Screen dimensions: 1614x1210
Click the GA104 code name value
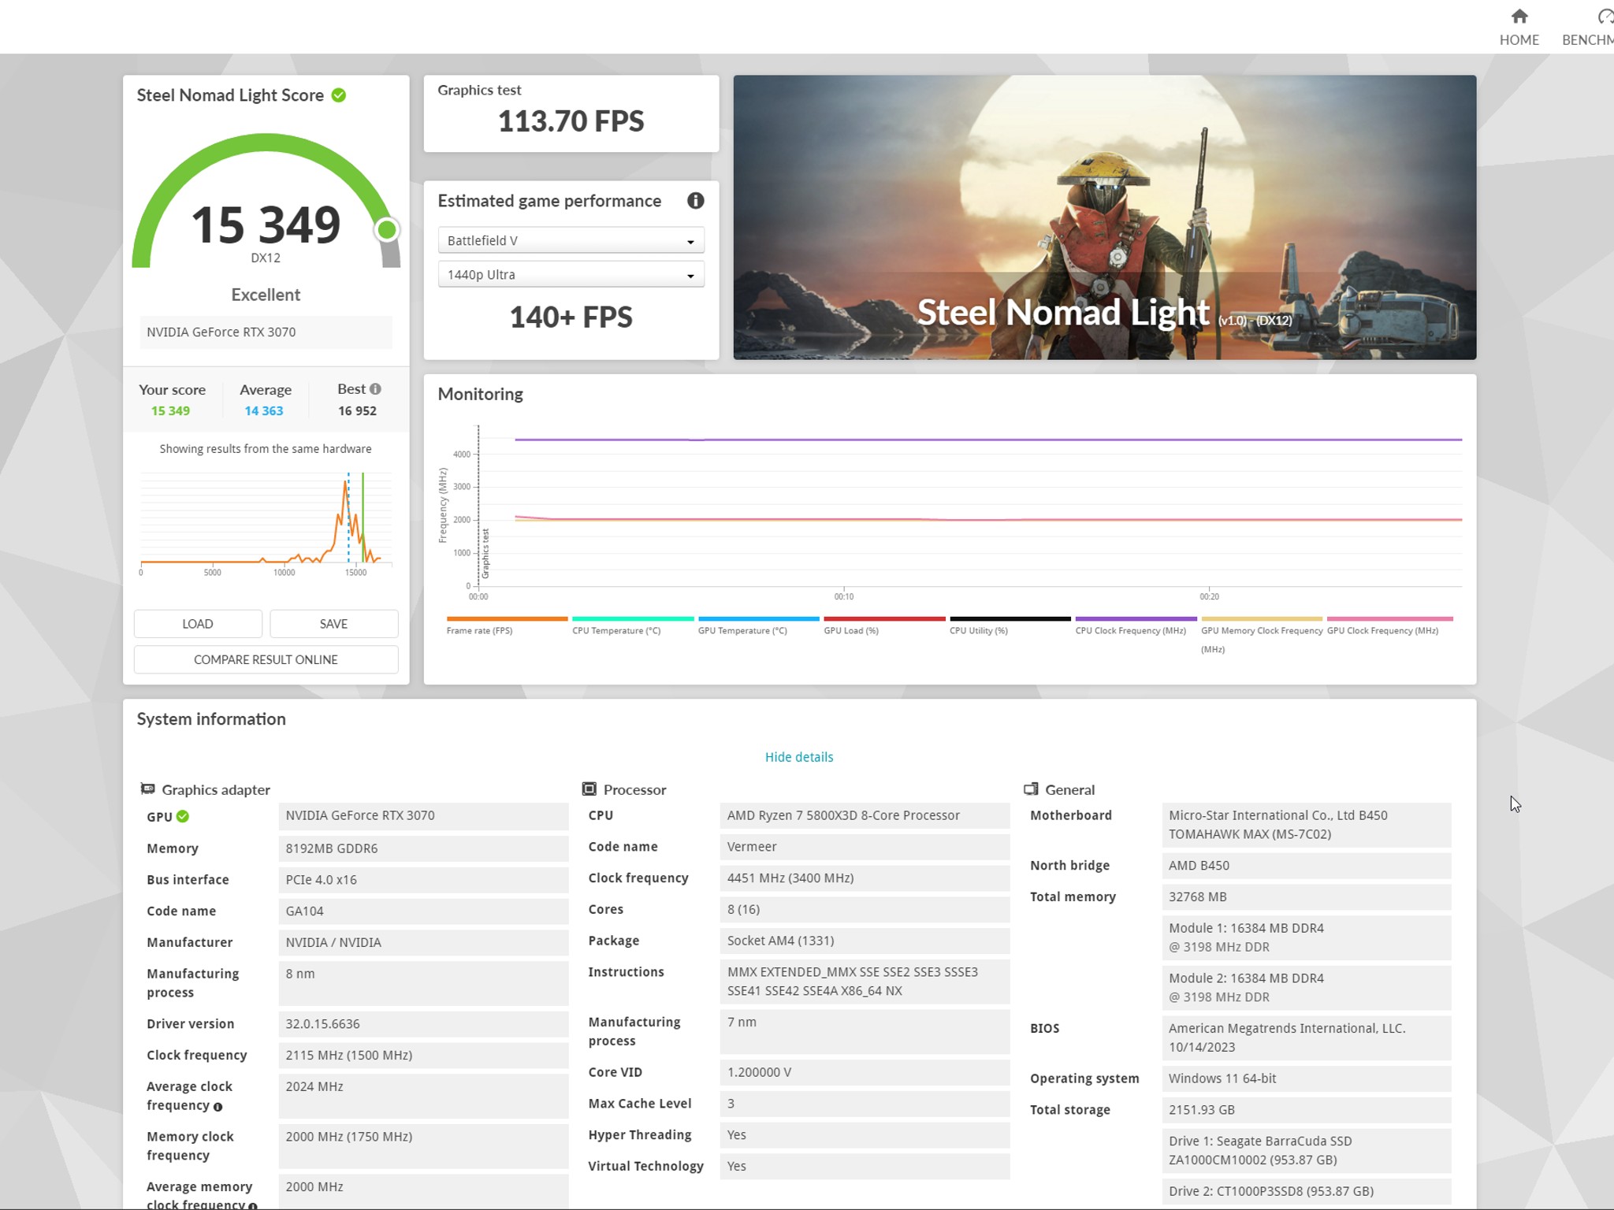(423, 911)
